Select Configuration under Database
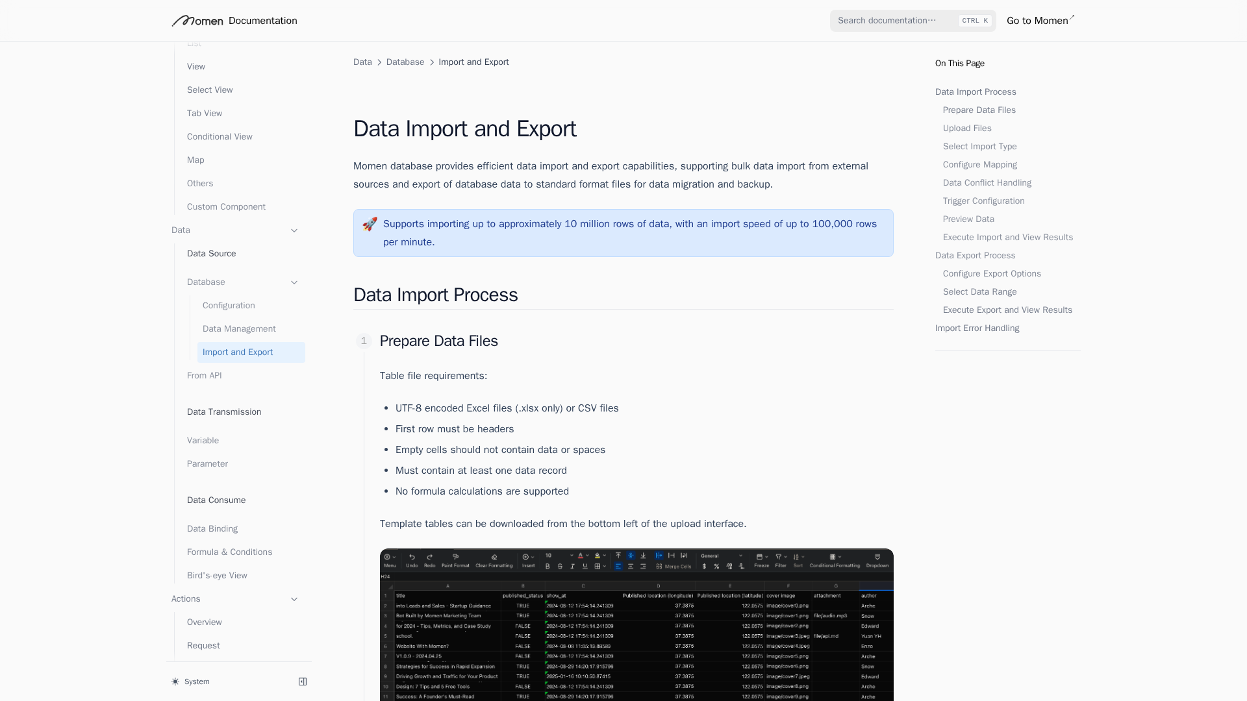 (x=229, y=306)
